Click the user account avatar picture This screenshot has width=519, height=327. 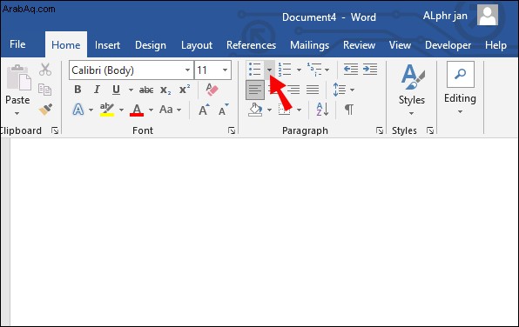pos(488,15)
